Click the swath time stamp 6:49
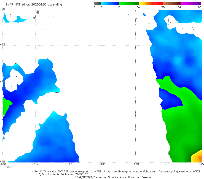Viewport: 204px width, 179px height. (x=8, y=167)
